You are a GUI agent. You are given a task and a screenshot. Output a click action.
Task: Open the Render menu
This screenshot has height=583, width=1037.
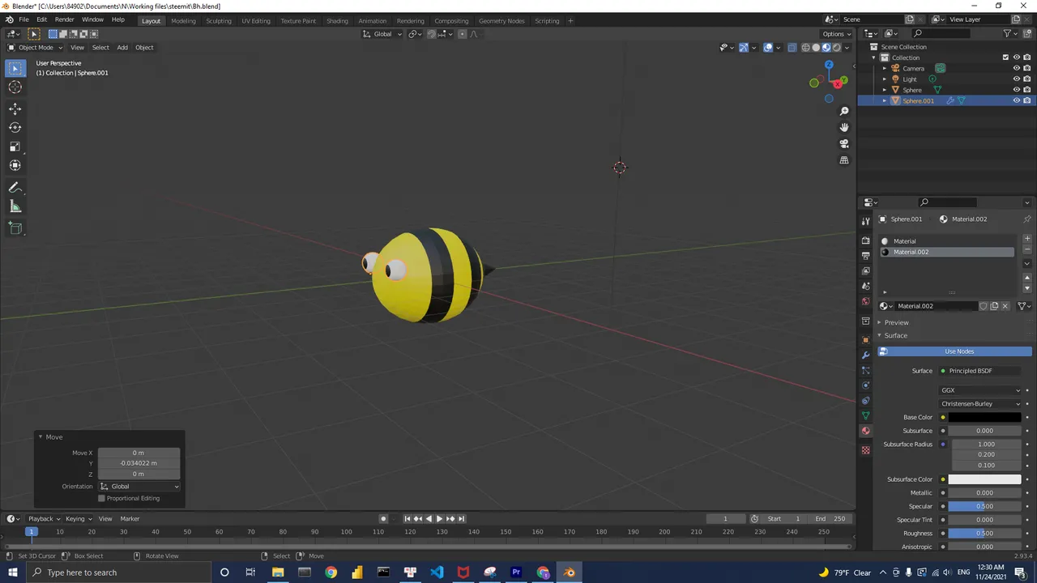point(65,19)
